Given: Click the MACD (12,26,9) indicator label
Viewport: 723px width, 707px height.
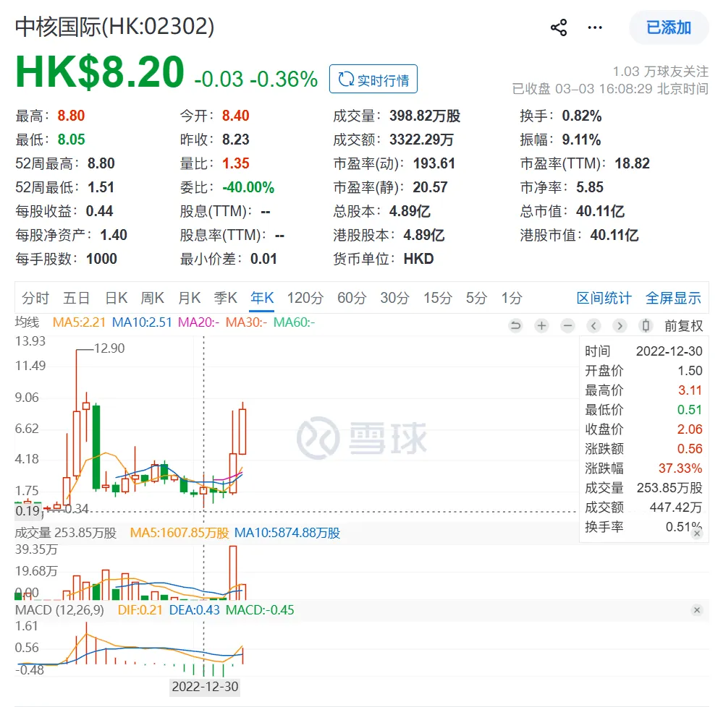Looking at the screenshot, I should click(59, 610).
